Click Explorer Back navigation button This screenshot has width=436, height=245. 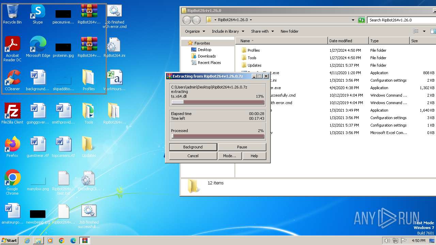[187, 20]
